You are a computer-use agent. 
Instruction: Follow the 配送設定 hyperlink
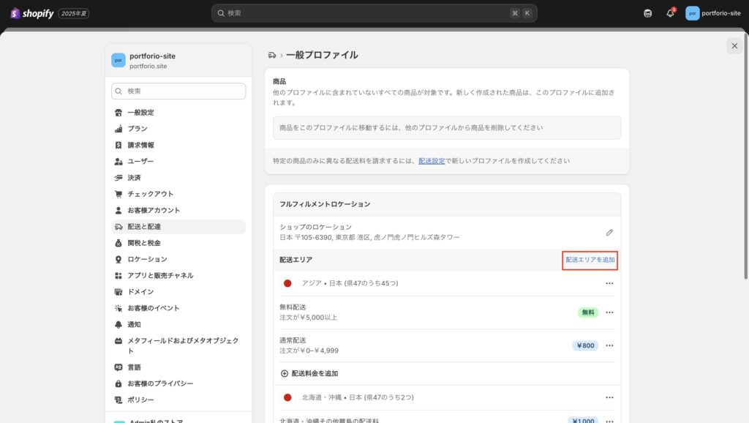tap(432, 160)
